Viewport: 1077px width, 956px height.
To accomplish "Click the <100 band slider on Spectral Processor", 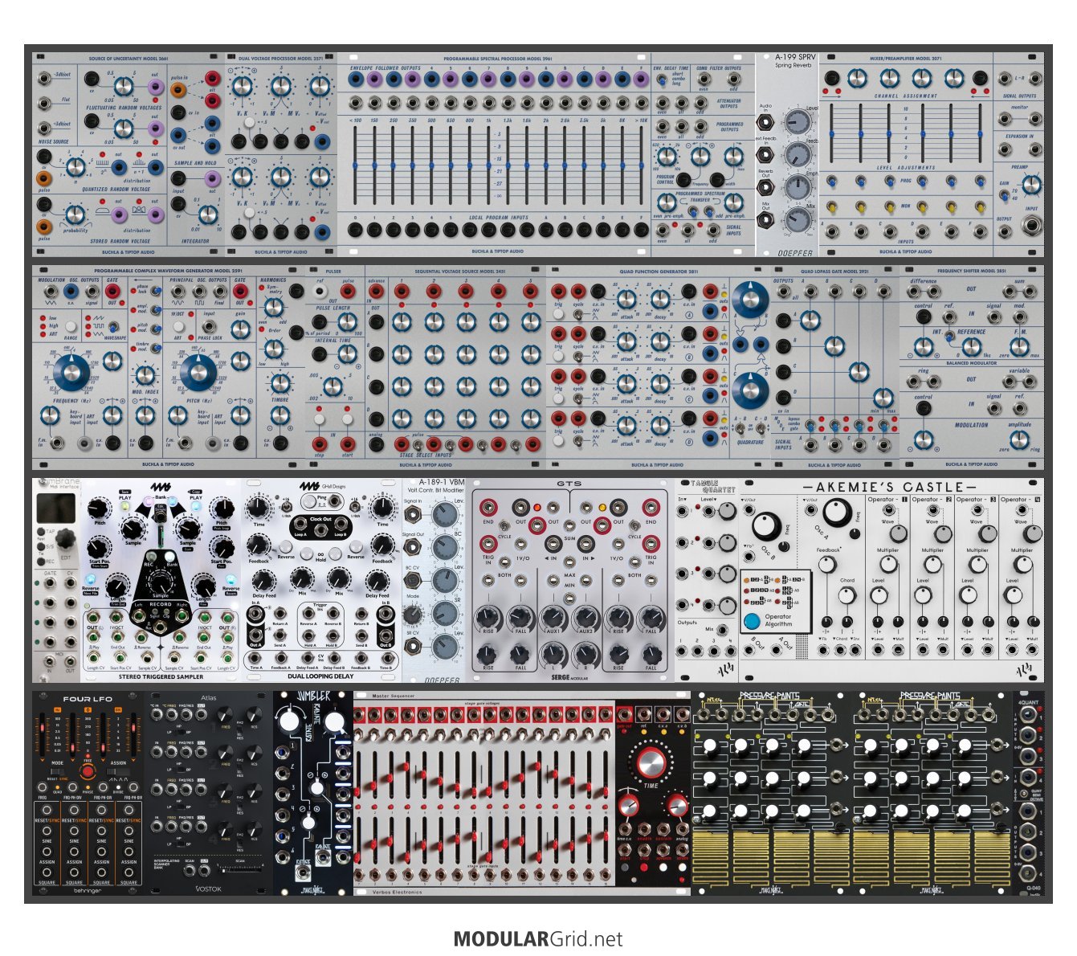I will 355,165.
